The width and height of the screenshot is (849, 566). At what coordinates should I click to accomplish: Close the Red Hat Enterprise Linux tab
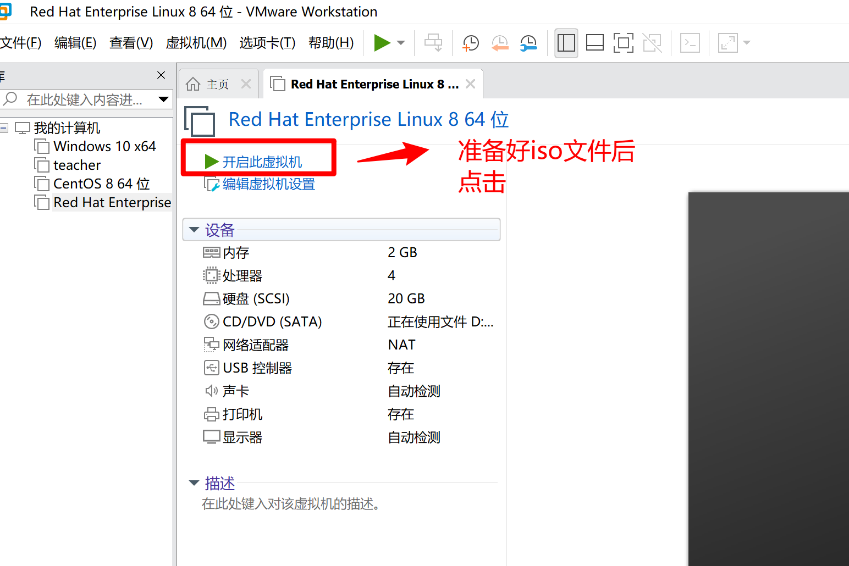(x=470, y=84)
